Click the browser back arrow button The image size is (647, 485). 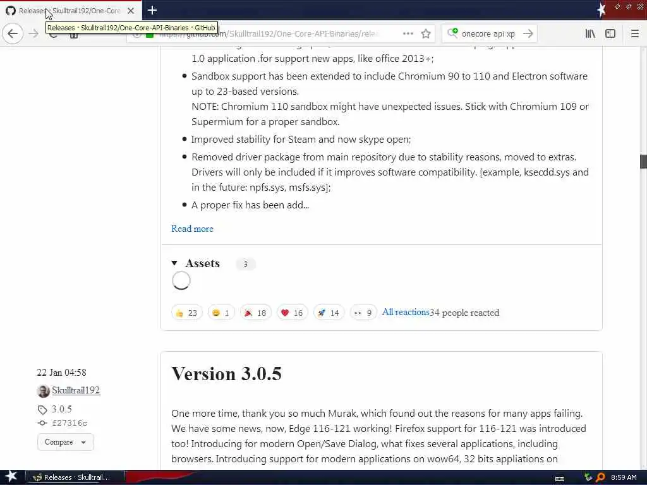pos(13,33)
